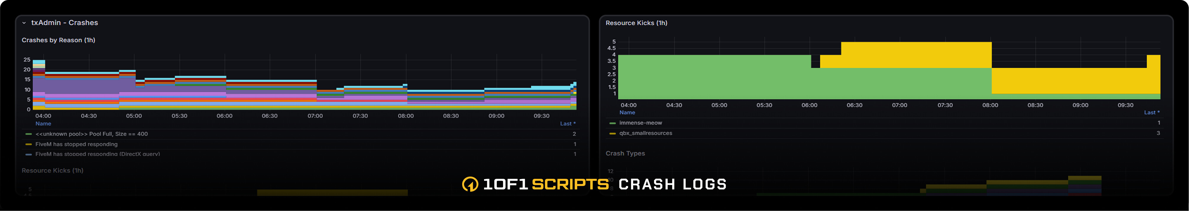Click yellow swatch of FiveM has stopped responding
Image resolution: width=1189 pixels, height=211 pixels.
29,144
